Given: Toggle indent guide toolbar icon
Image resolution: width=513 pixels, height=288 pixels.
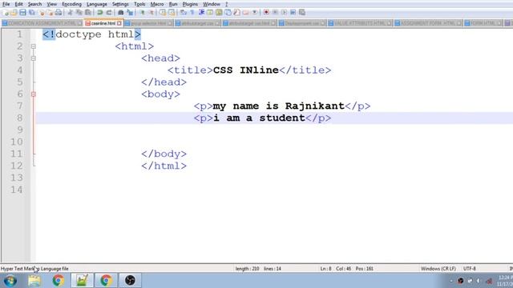Looking at the screenshot, I should pos(201,13).
